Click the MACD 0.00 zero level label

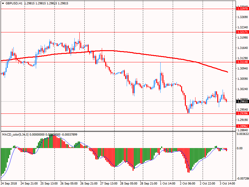tap(240, 148)
